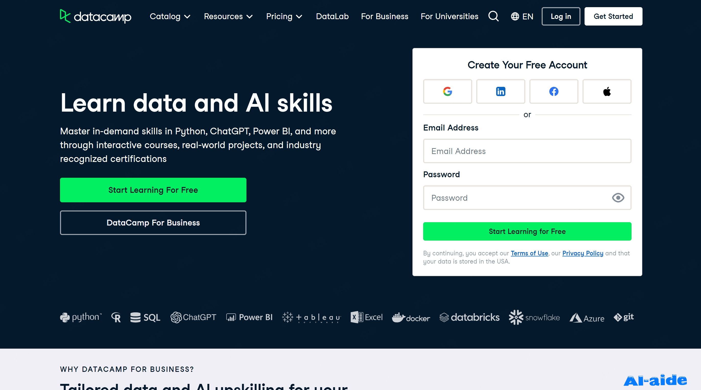Click the DataCamp logo

[96, 16]
